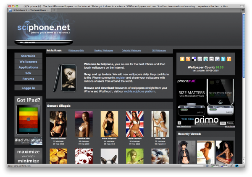Open Wallpapers in the sidebar menu
Viewport: 252px width, 177px height.
(x=28, y=62)
